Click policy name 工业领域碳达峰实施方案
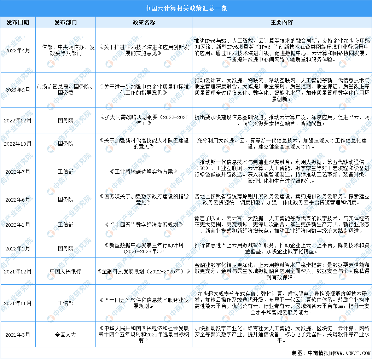The width and height of the screenshot is (372, 359). pyautogui.click(x=144, y=172)
